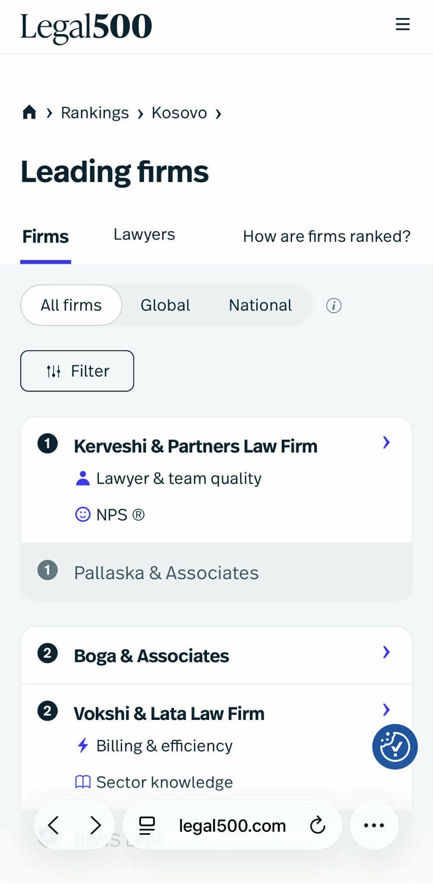
Task: Open the hamburger menu
Action: coord(402,24)
